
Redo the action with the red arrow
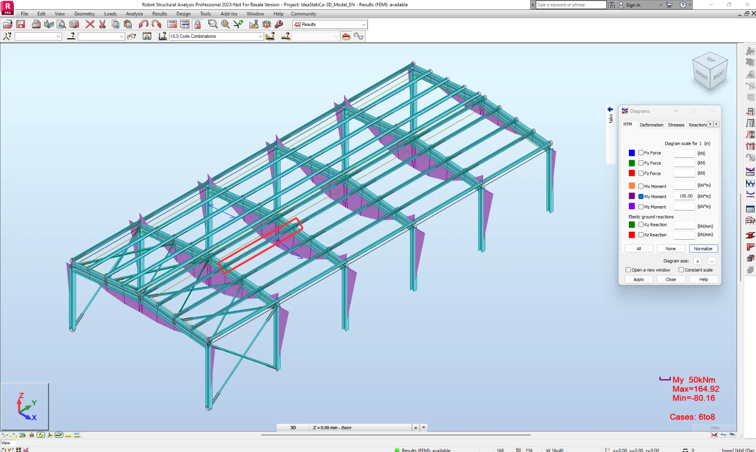(x=156, y=24)
